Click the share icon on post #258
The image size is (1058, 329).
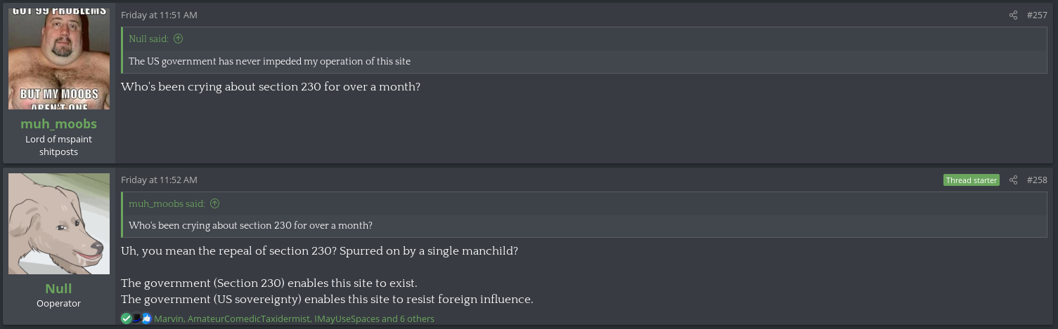click(x=1013, y=180)
